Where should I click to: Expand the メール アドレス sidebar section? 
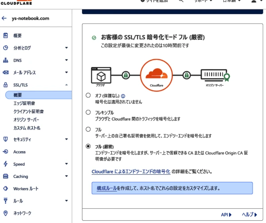click(66, 73)
